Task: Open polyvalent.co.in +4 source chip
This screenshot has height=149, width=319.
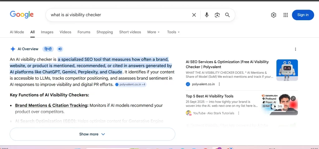Action: coord(131,84)
